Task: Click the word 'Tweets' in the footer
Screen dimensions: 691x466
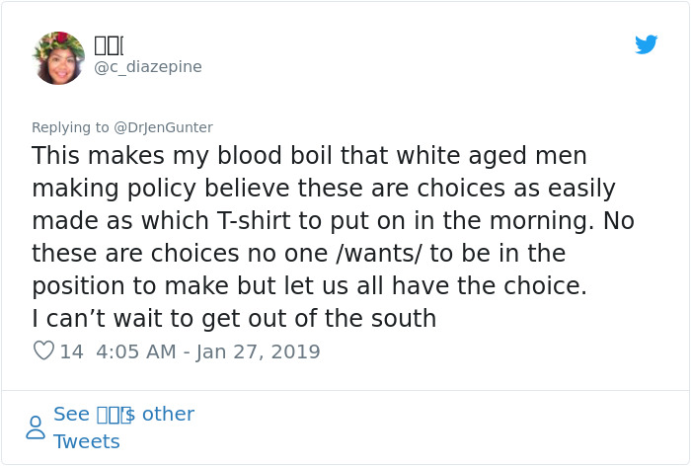Action: 87,441
